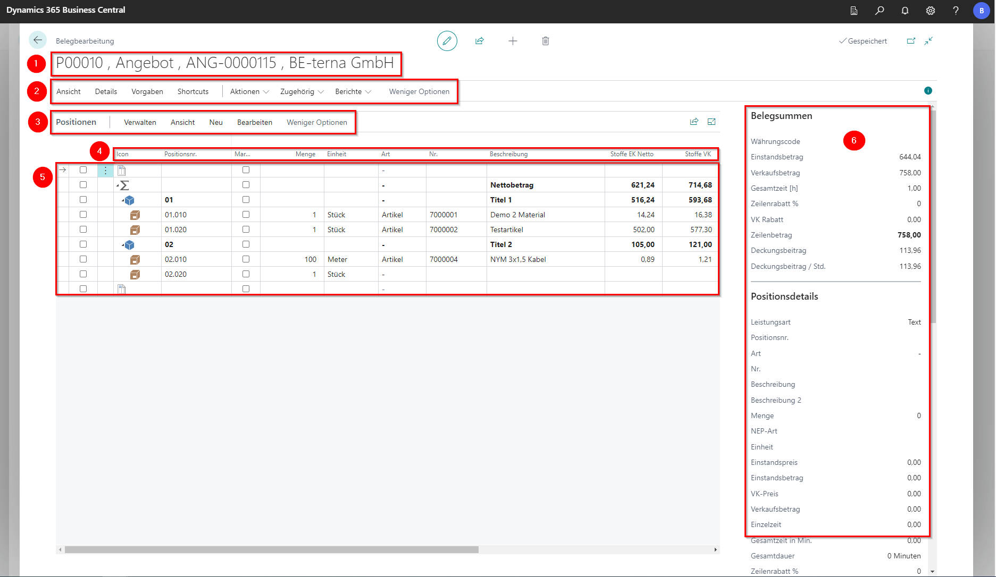Toggle Markiert checkbox in row 02.010
Image resolution: width=996 pixels, height=577 pixels.
click(246, 259)
